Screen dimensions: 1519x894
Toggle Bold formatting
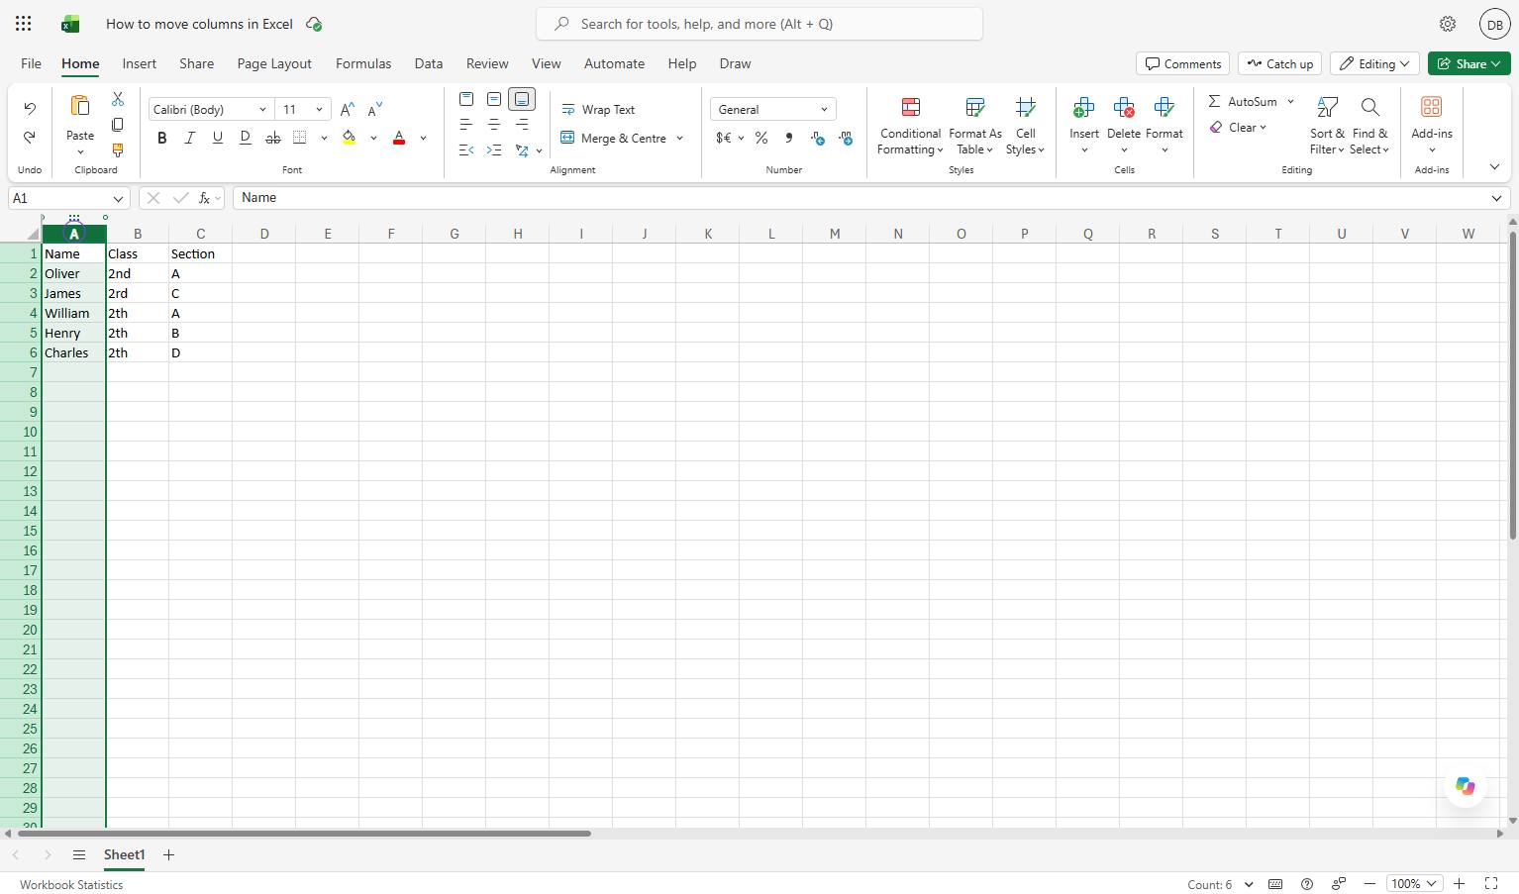(x=162, y=138)
